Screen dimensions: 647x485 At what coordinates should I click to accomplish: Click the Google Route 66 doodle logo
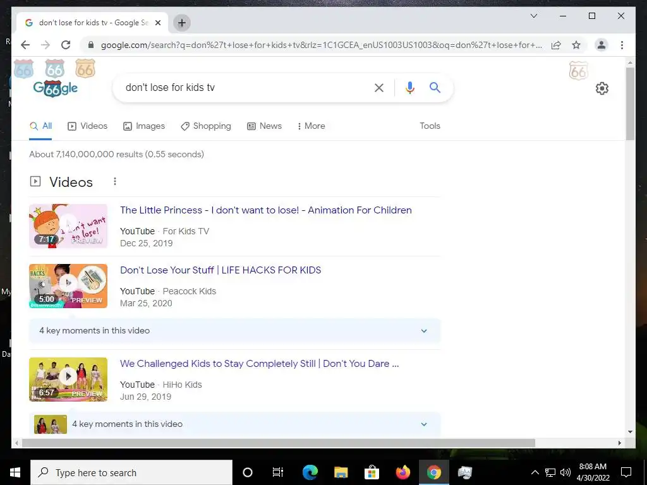point(56,88)
